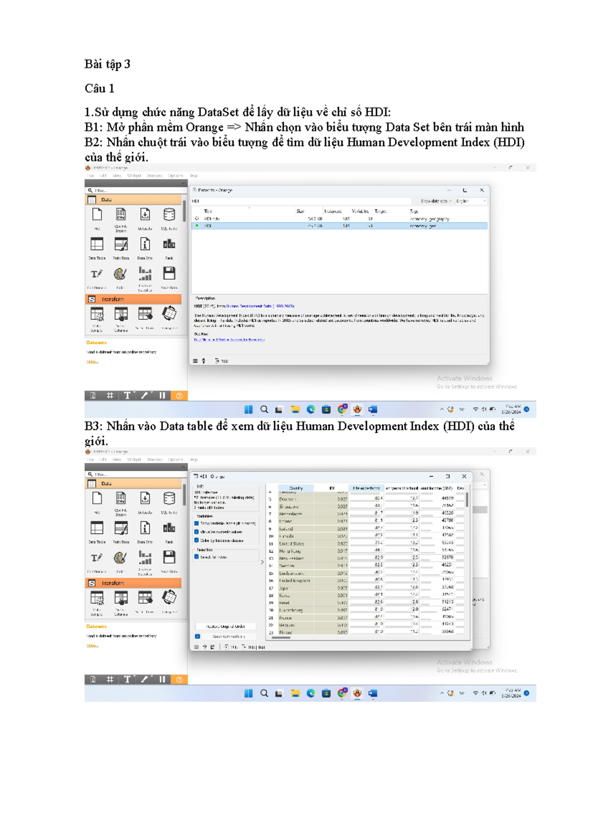593x838 pixels.
Task: Open Microsoft Edge in HDI-table screenshot taskbar
Action: pos(311,693)
